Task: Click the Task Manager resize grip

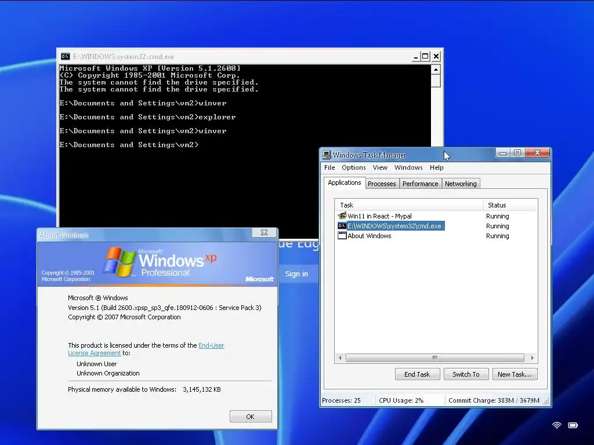Action: coord(546,402)
